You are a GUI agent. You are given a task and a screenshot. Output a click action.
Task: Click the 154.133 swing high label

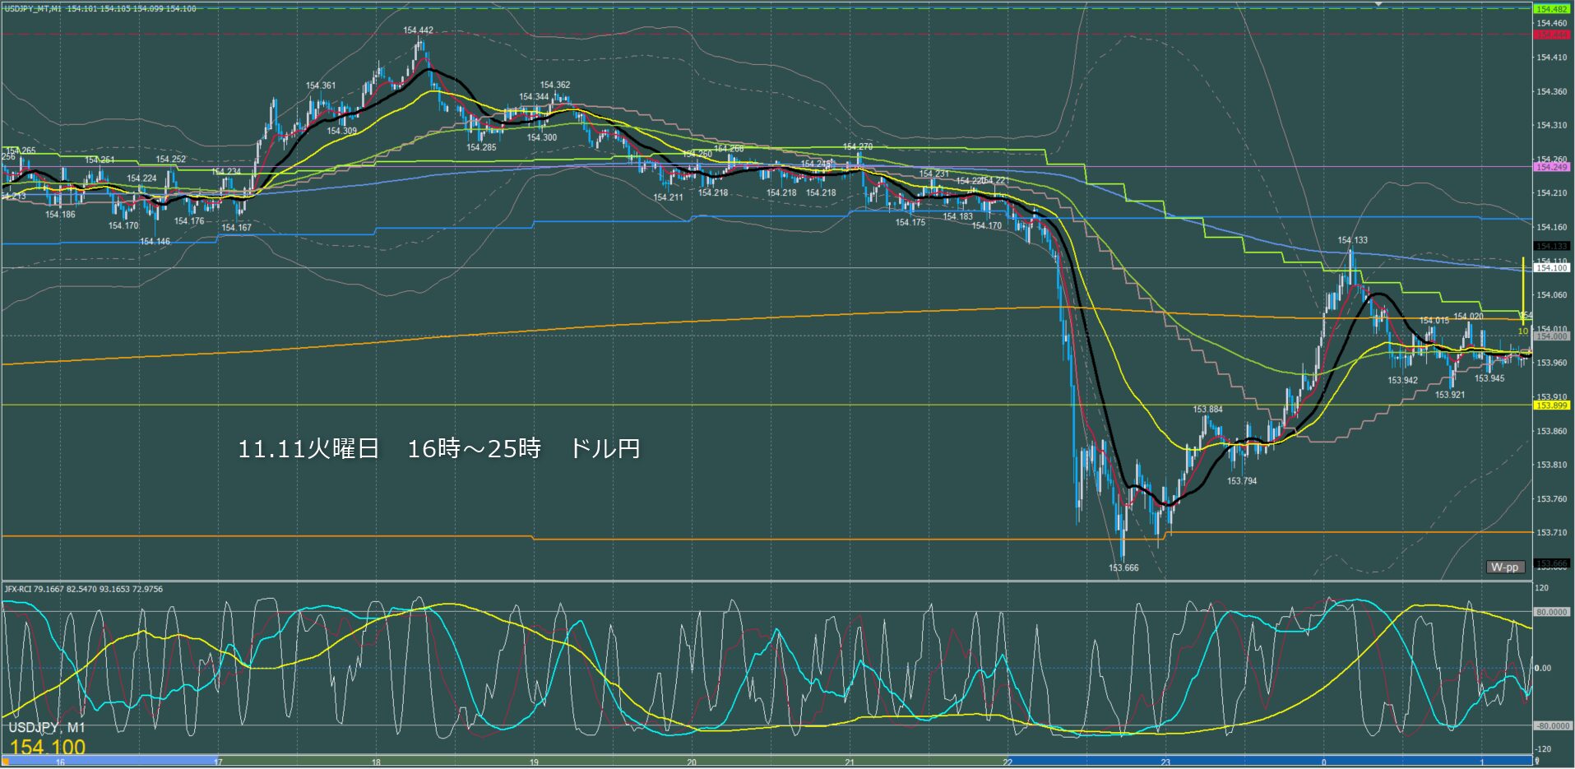pyautogui.click(x=1352, y=240)
